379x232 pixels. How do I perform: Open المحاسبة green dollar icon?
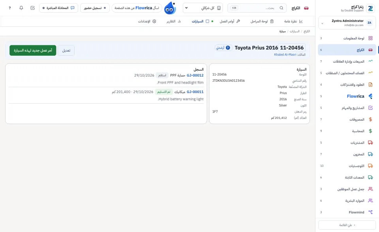[x=370, y=131]
